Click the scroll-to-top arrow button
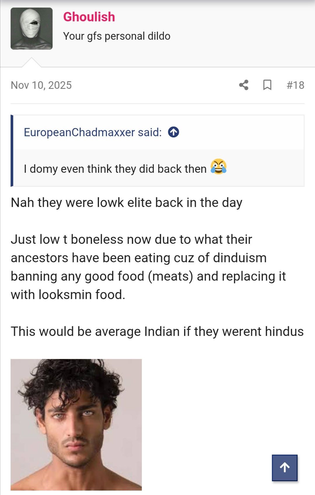This screenshot has width=315, height=495. click(285, 468)
